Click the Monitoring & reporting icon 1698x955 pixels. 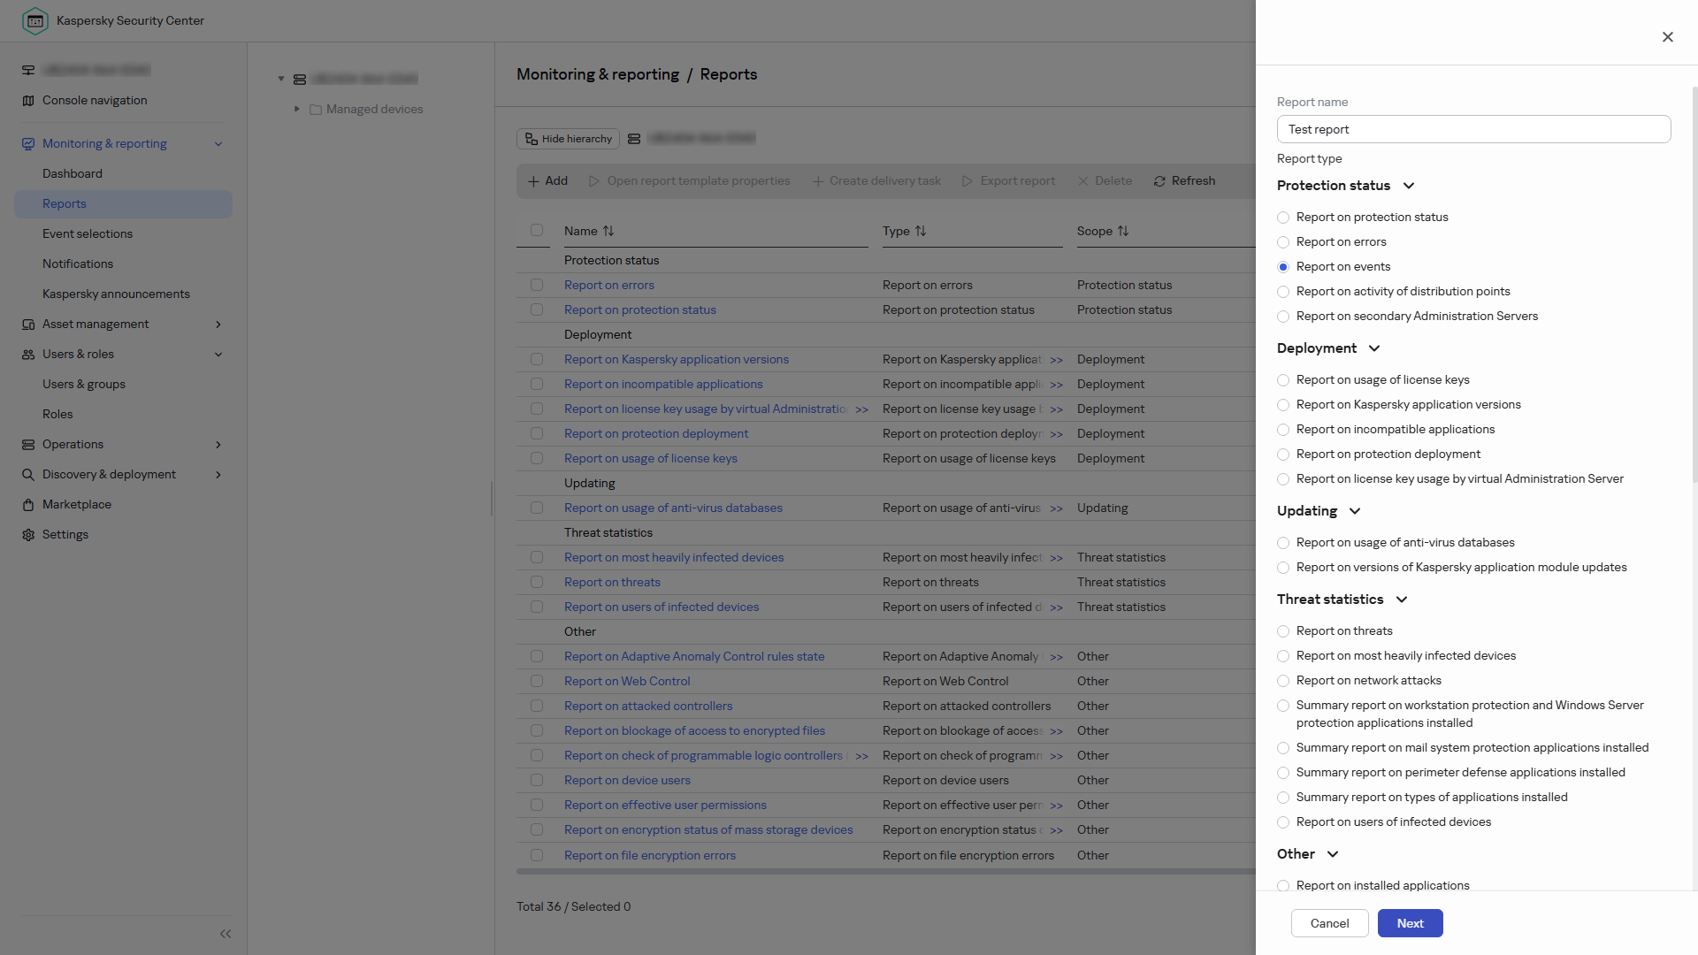[x=28, y=144]
